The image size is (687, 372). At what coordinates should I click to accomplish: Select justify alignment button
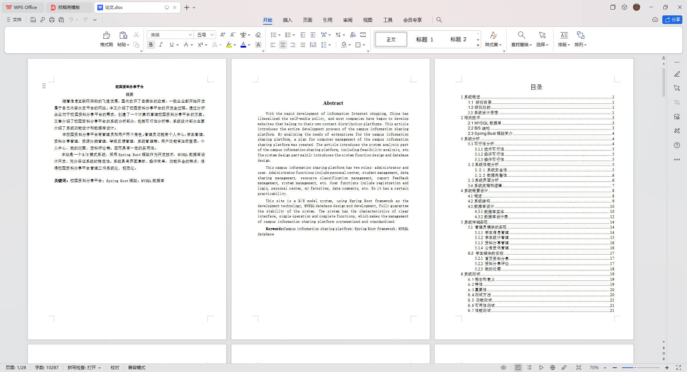pos(303,45)
